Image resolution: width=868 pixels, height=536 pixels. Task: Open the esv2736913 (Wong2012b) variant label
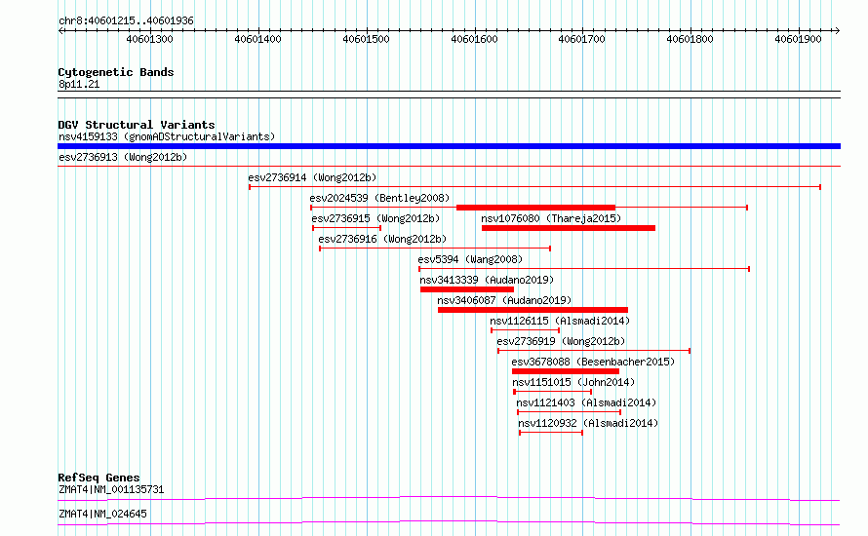[123, 157]
